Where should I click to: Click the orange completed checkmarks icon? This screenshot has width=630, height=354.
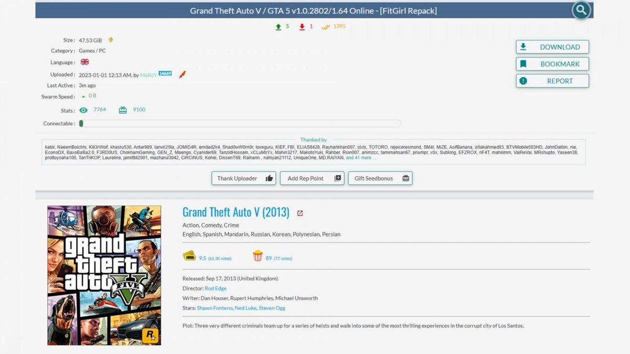[x=325, y=27]
